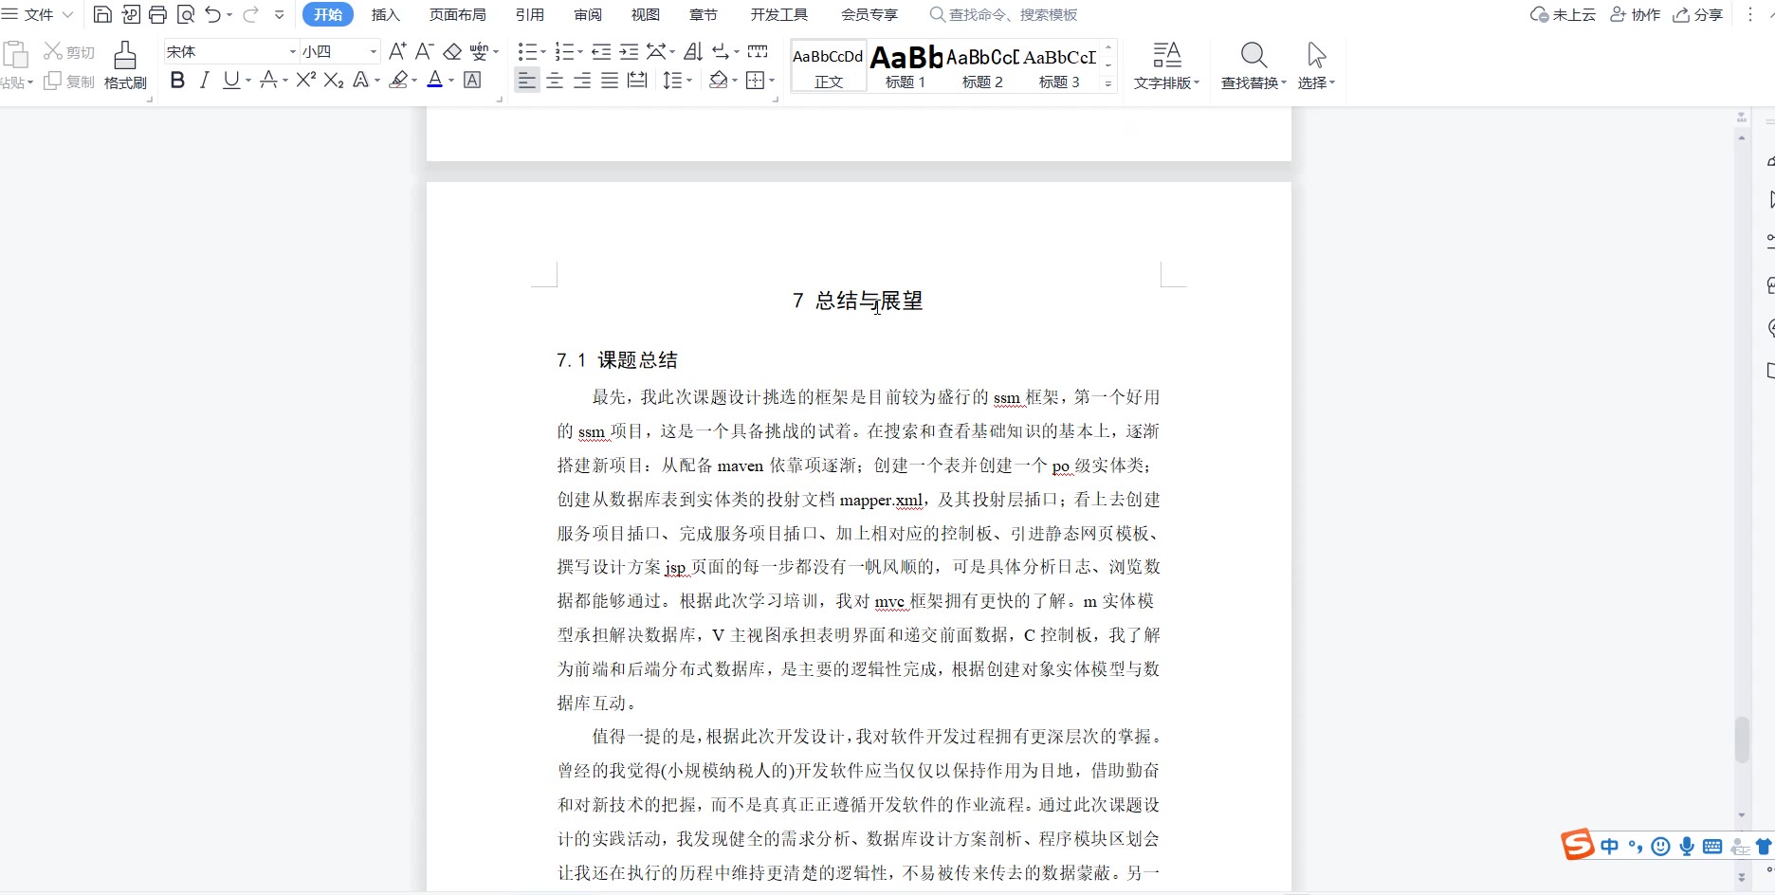
Task: Click the paragraph shading fill bucket
Action: (x=719, y=81)
